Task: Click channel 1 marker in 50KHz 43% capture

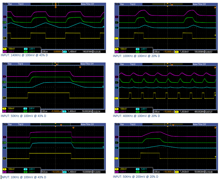Action: [5, 98]
